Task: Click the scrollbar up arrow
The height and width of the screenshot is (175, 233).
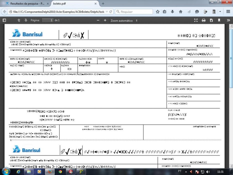Action: click(x=231, y=26)
